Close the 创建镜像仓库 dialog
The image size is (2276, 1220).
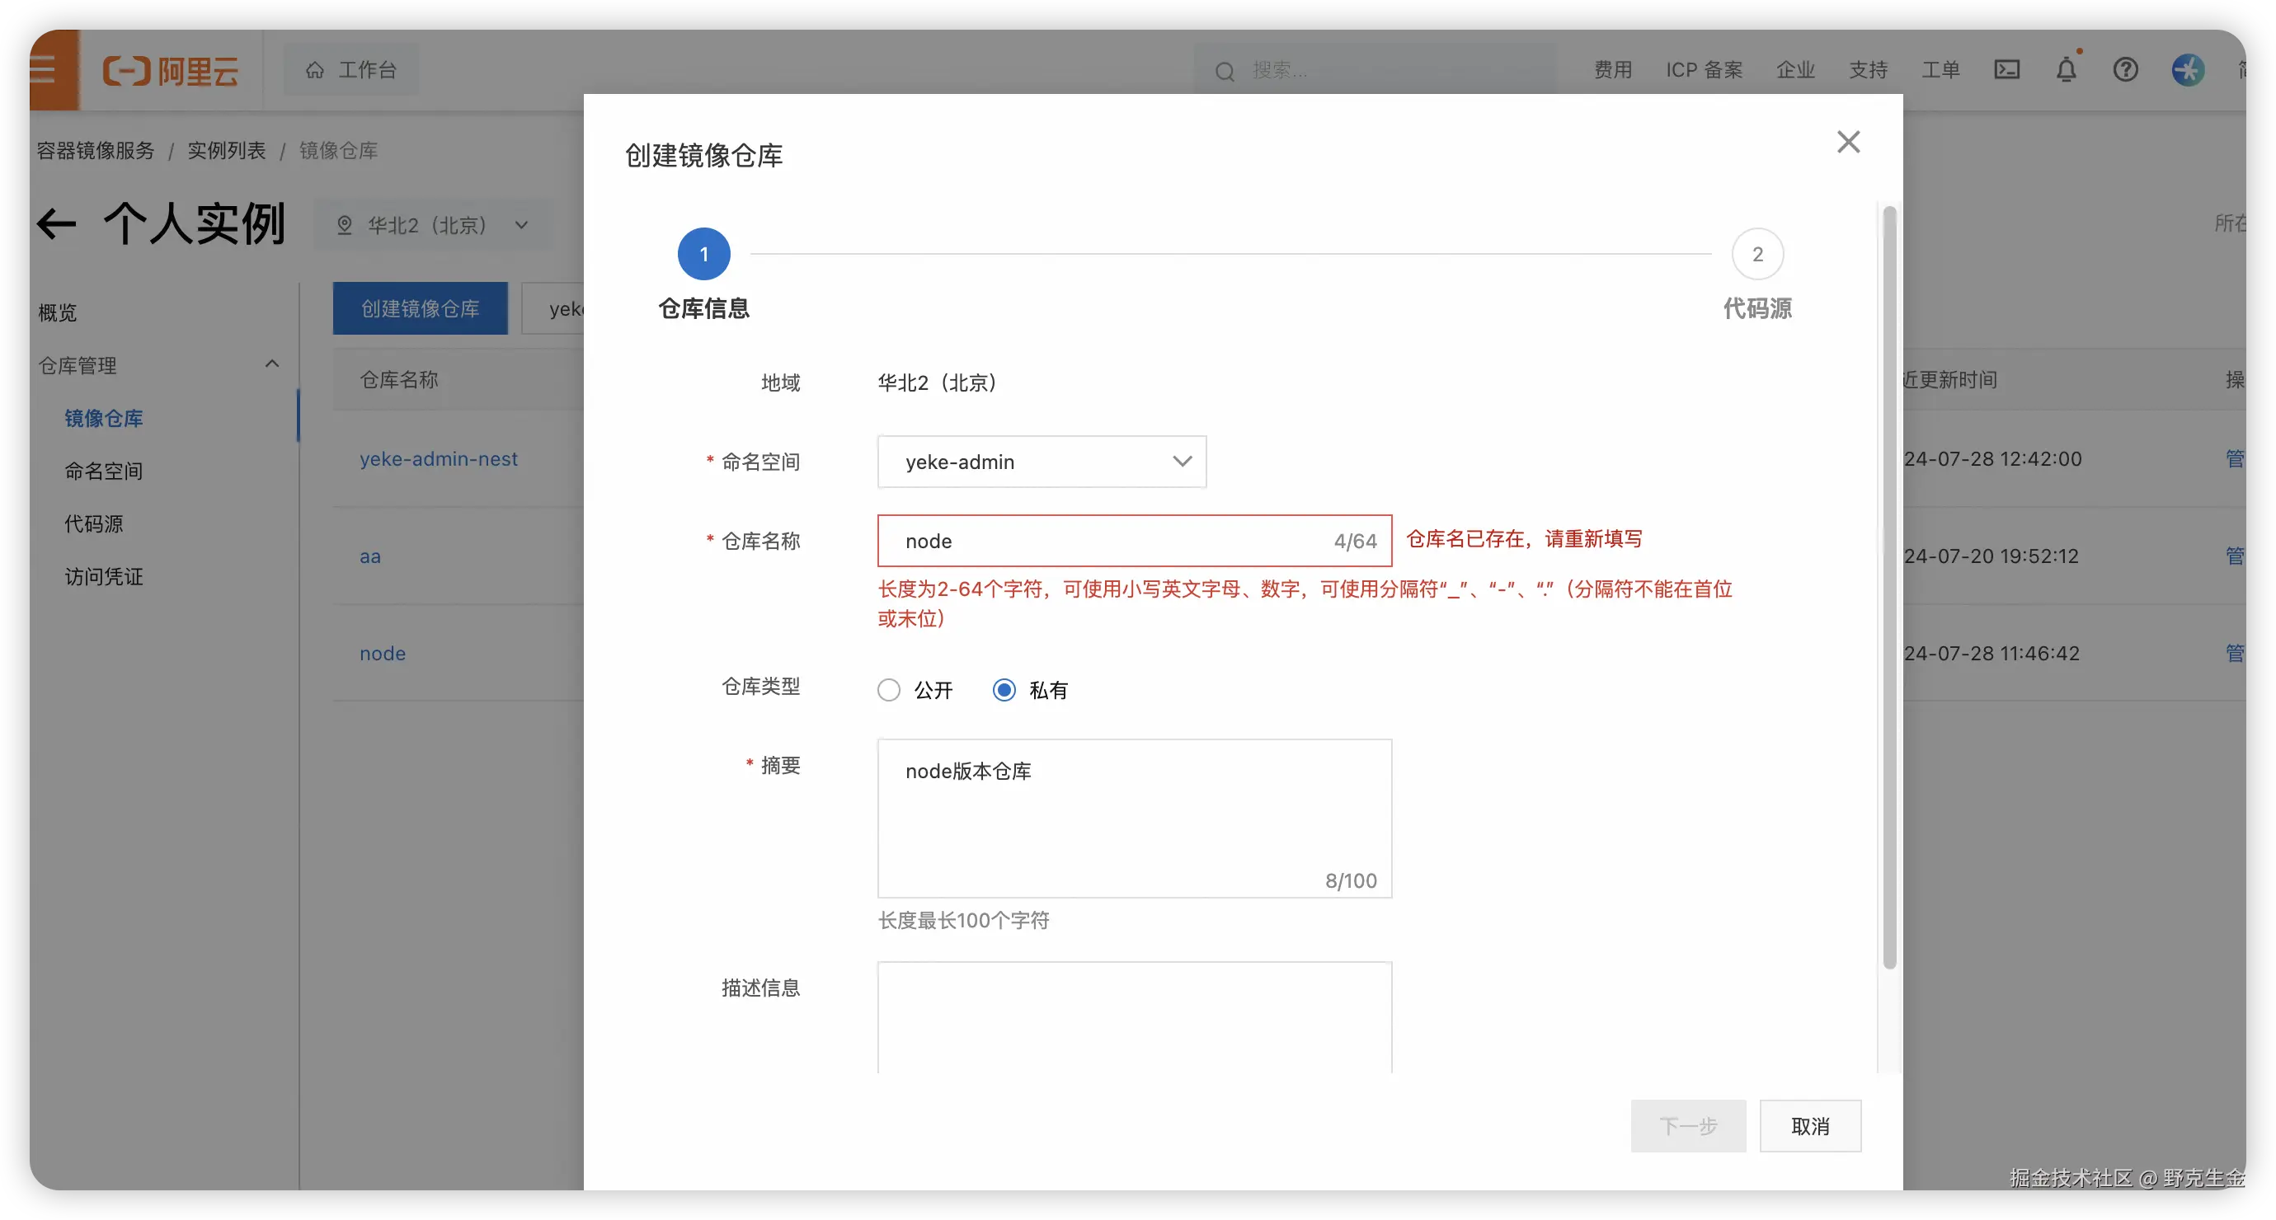[1847, 141]
